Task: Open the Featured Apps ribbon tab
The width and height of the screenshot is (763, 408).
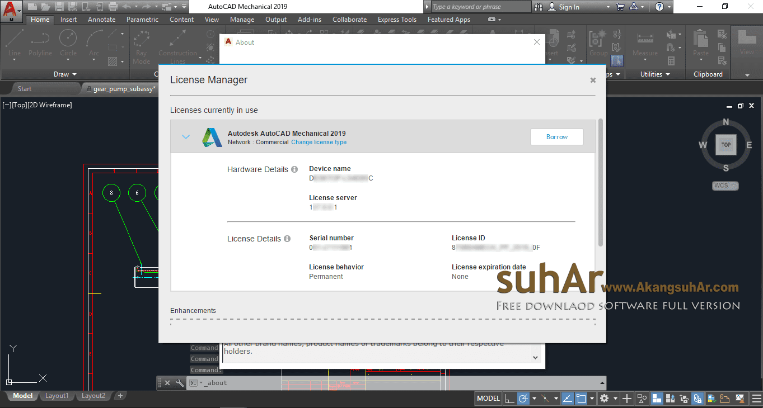Action: point(449,20)
